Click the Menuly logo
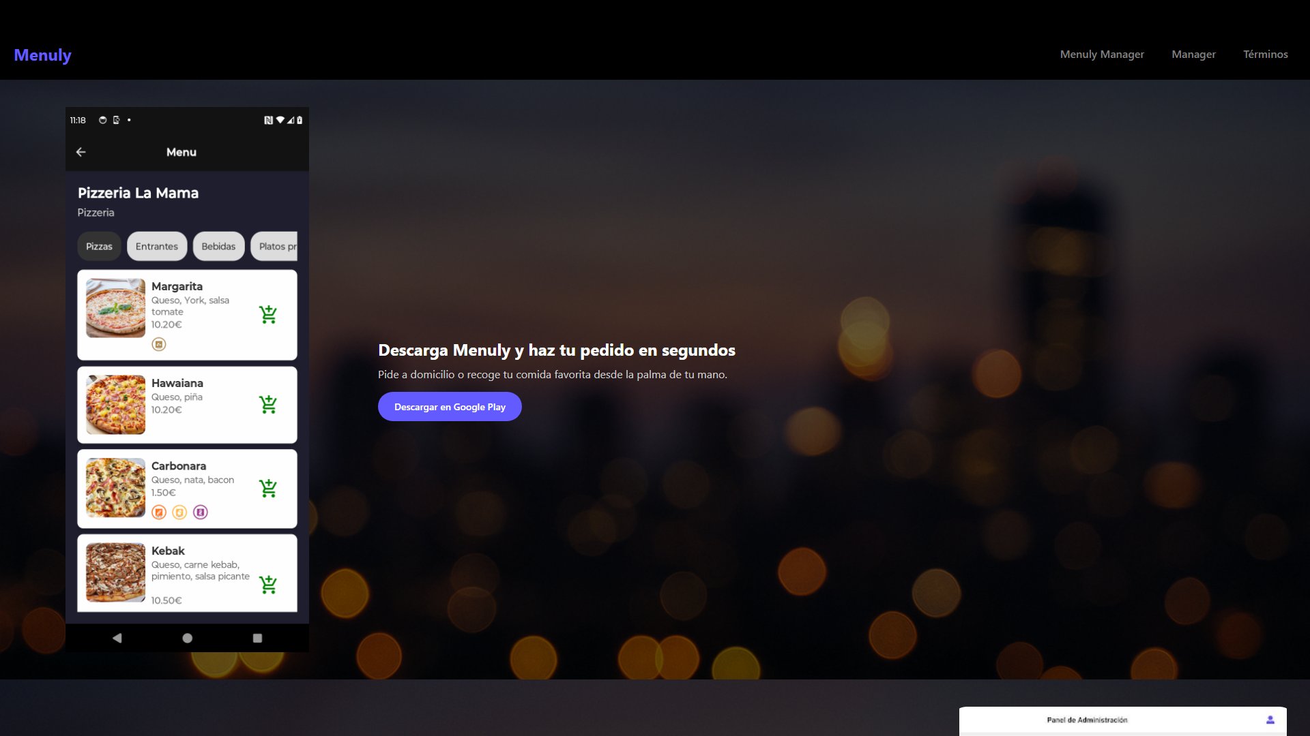1310x736 pixels. click(x=42, y=55)
